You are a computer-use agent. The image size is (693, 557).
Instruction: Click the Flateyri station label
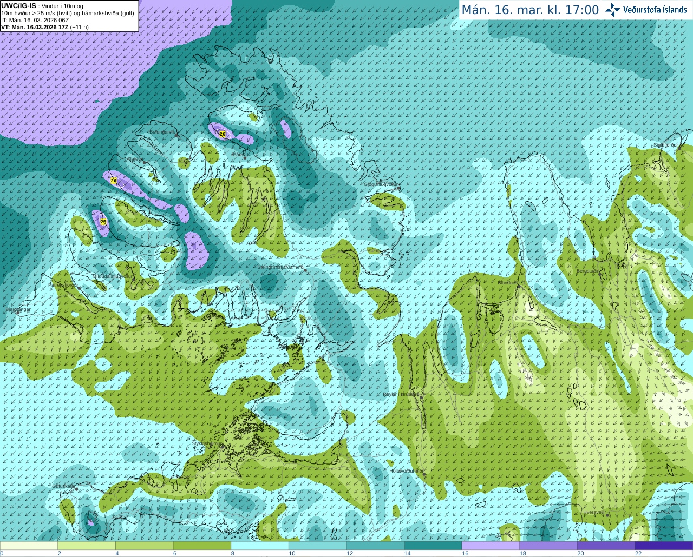tap(135, 159)
